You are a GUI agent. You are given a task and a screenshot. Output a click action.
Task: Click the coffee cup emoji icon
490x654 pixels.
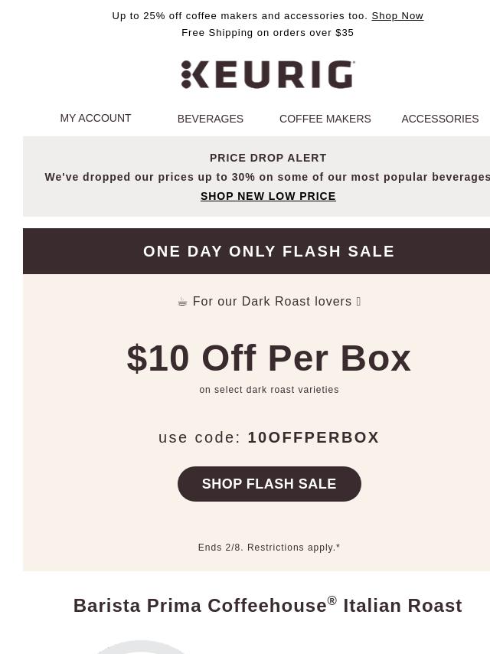(x=182, y=302)
